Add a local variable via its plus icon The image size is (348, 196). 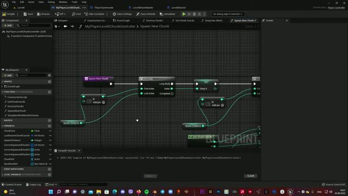49,175
